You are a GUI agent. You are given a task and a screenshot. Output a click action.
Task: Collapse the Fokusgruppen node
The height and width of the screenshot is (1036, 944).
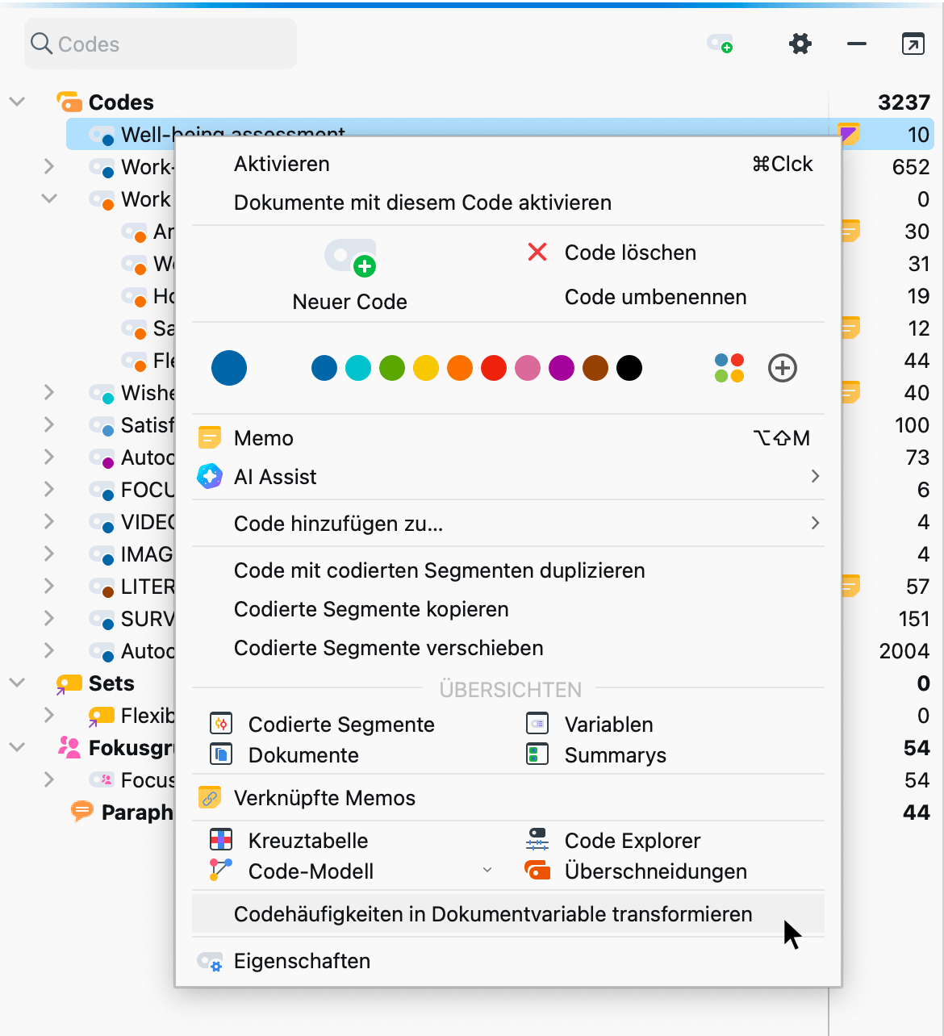pos(17,747)
